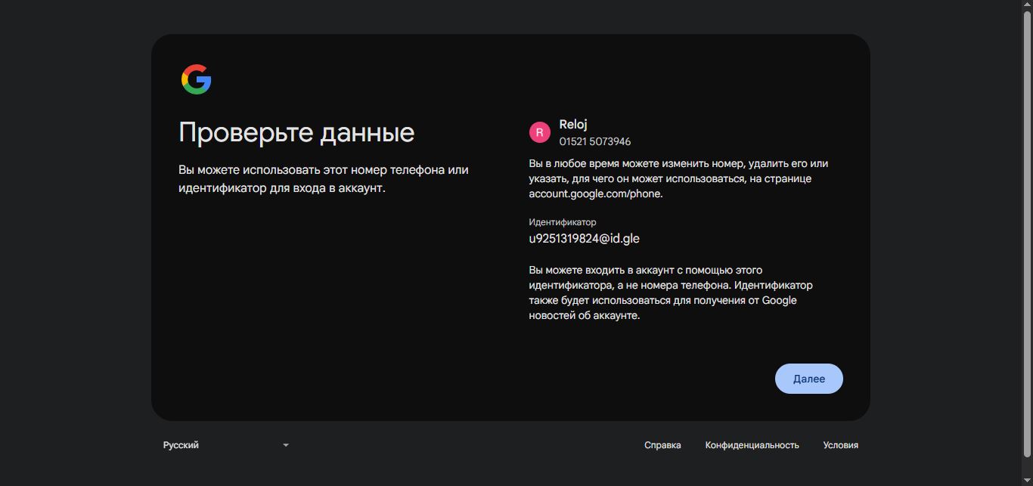Viewport: 1033px width, 486px height.
Task: Click the identifier u9251319824@id.gle
Action: (584, 239)
